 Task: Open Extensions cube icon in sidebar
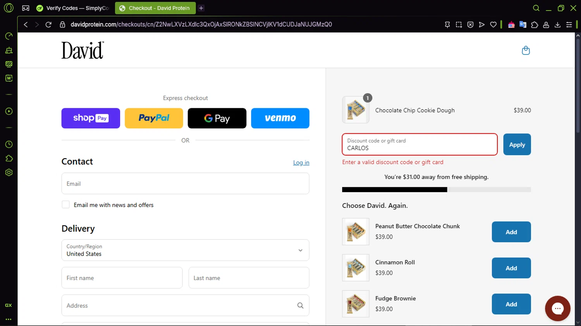tap(9, 159)
